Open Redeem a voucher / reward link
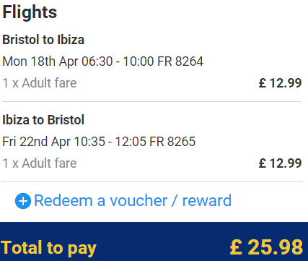Image resolution: width=308 pixels, height=261 pixels. point(133,200)
